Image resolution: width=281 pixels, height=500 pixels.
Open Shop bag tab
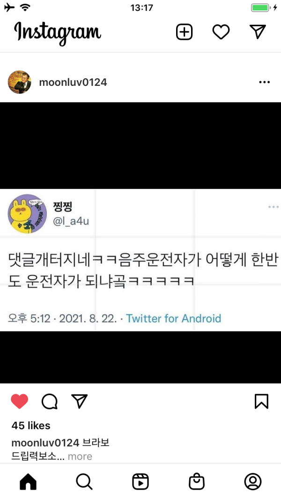click(197, 482)
